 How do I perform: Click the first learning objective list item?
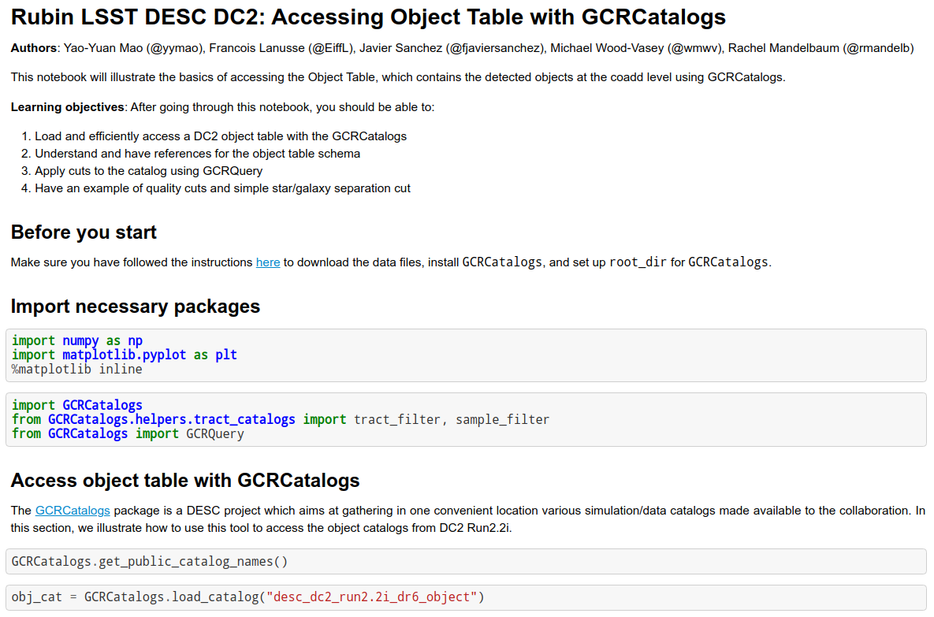pyautogui.click(x=221, y=136)
